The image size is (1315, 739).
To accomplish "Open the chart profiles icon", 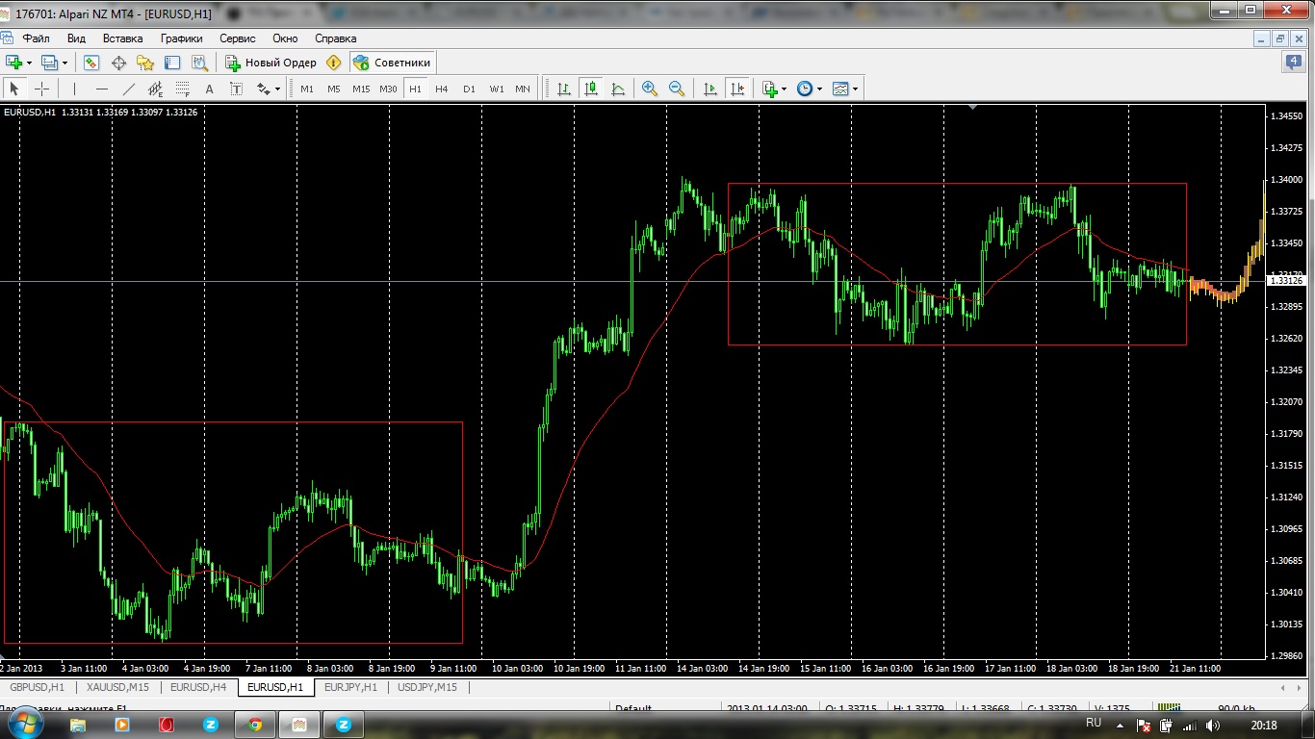I will pyautogui.click(x=50, y=63).
